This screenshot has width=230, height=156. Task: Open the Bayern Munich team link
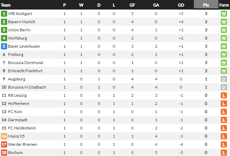click(21, 22)
